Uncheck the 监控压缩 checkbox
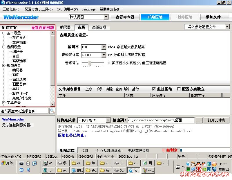The width and height of the screenshot is (232, 180). pos(154,89)
